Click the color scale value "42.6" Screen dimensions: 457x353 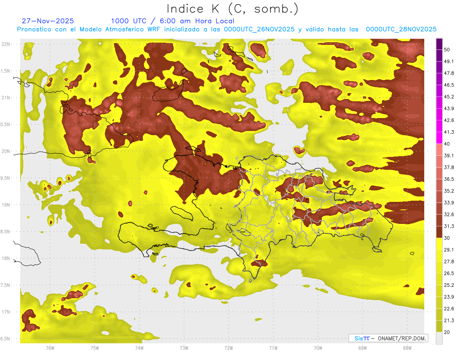pos(449,120)
